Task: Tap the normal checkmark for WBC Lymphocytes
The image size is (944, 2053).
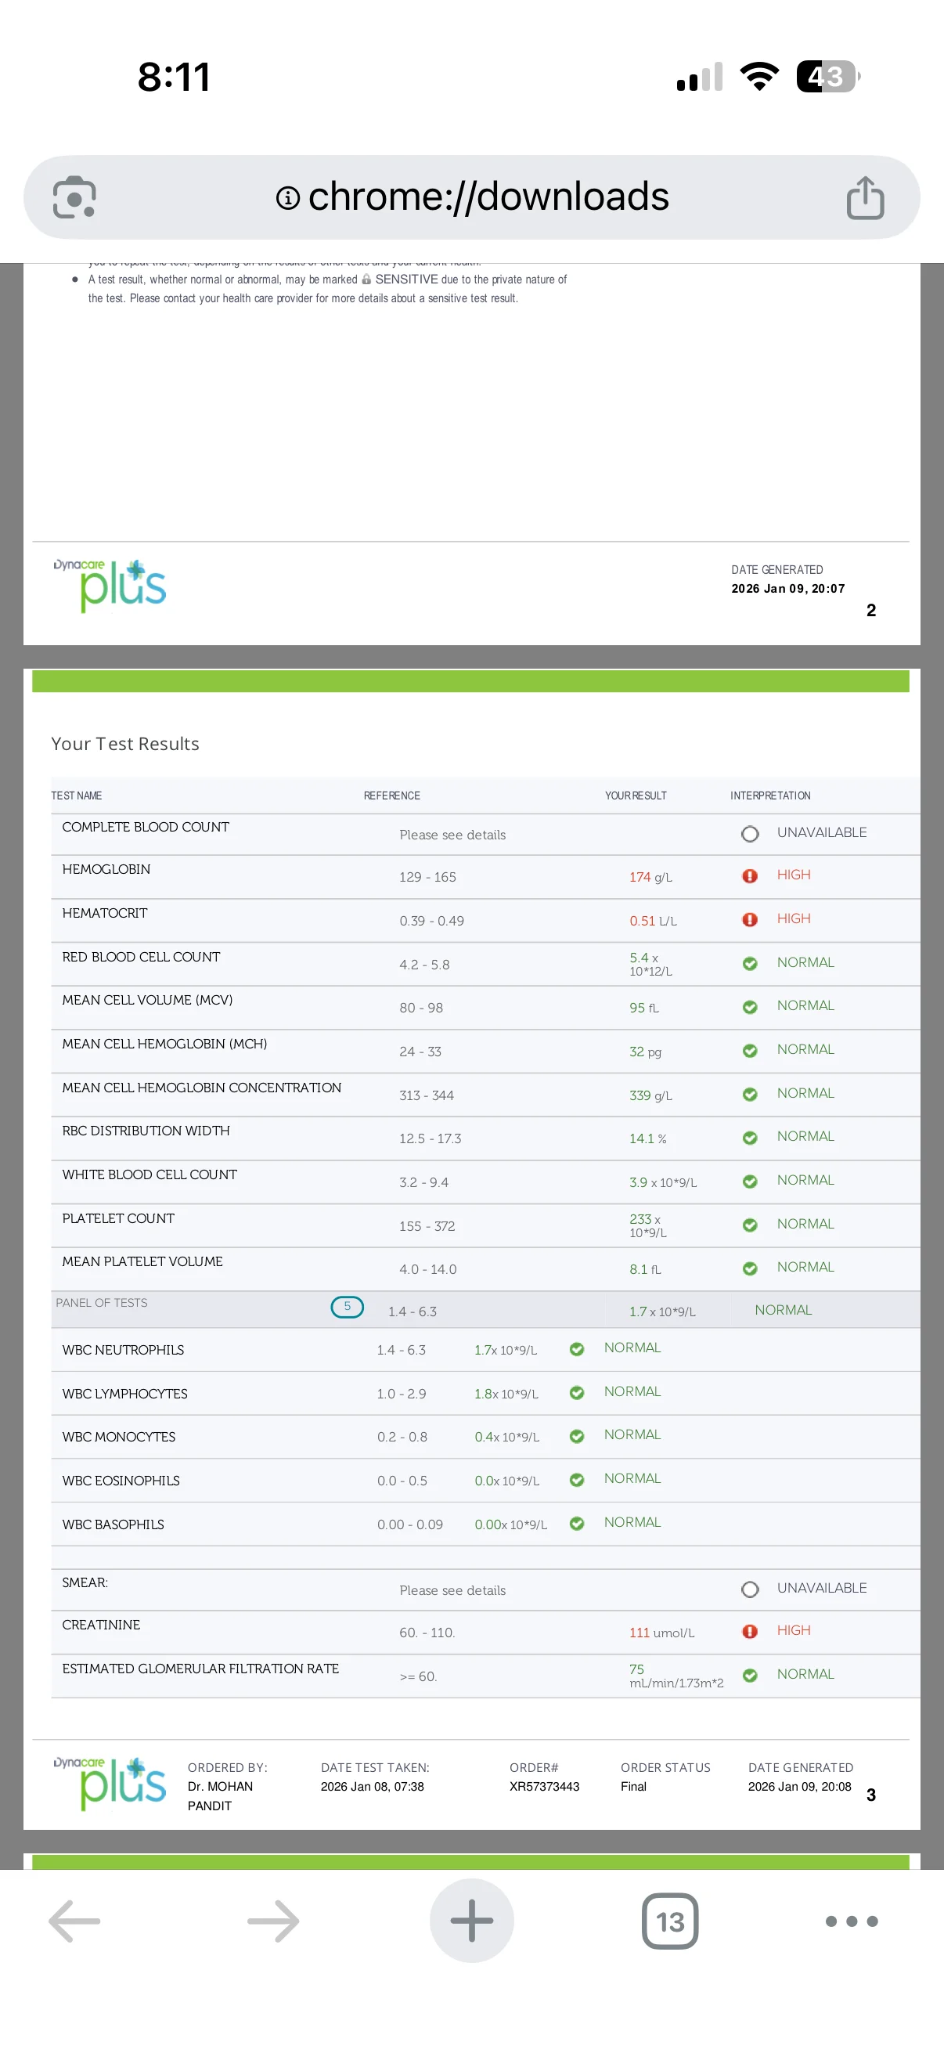Action: tap(577, 1392)
